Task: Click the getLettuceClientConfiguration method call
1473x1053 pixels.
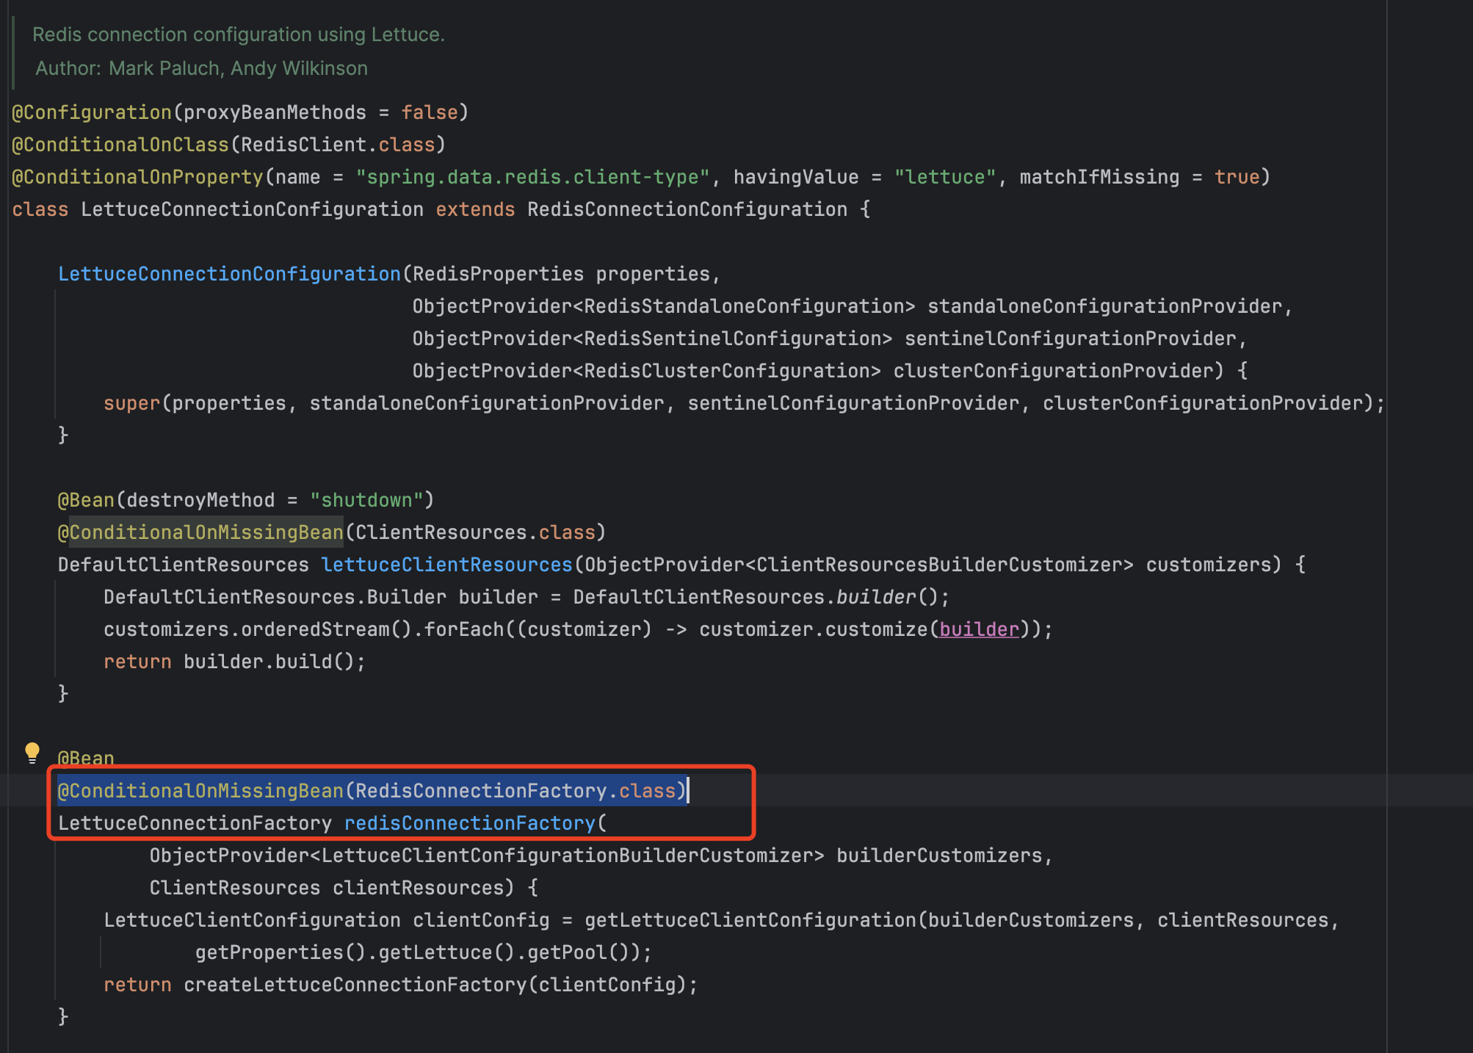Action: coord(750,919)
